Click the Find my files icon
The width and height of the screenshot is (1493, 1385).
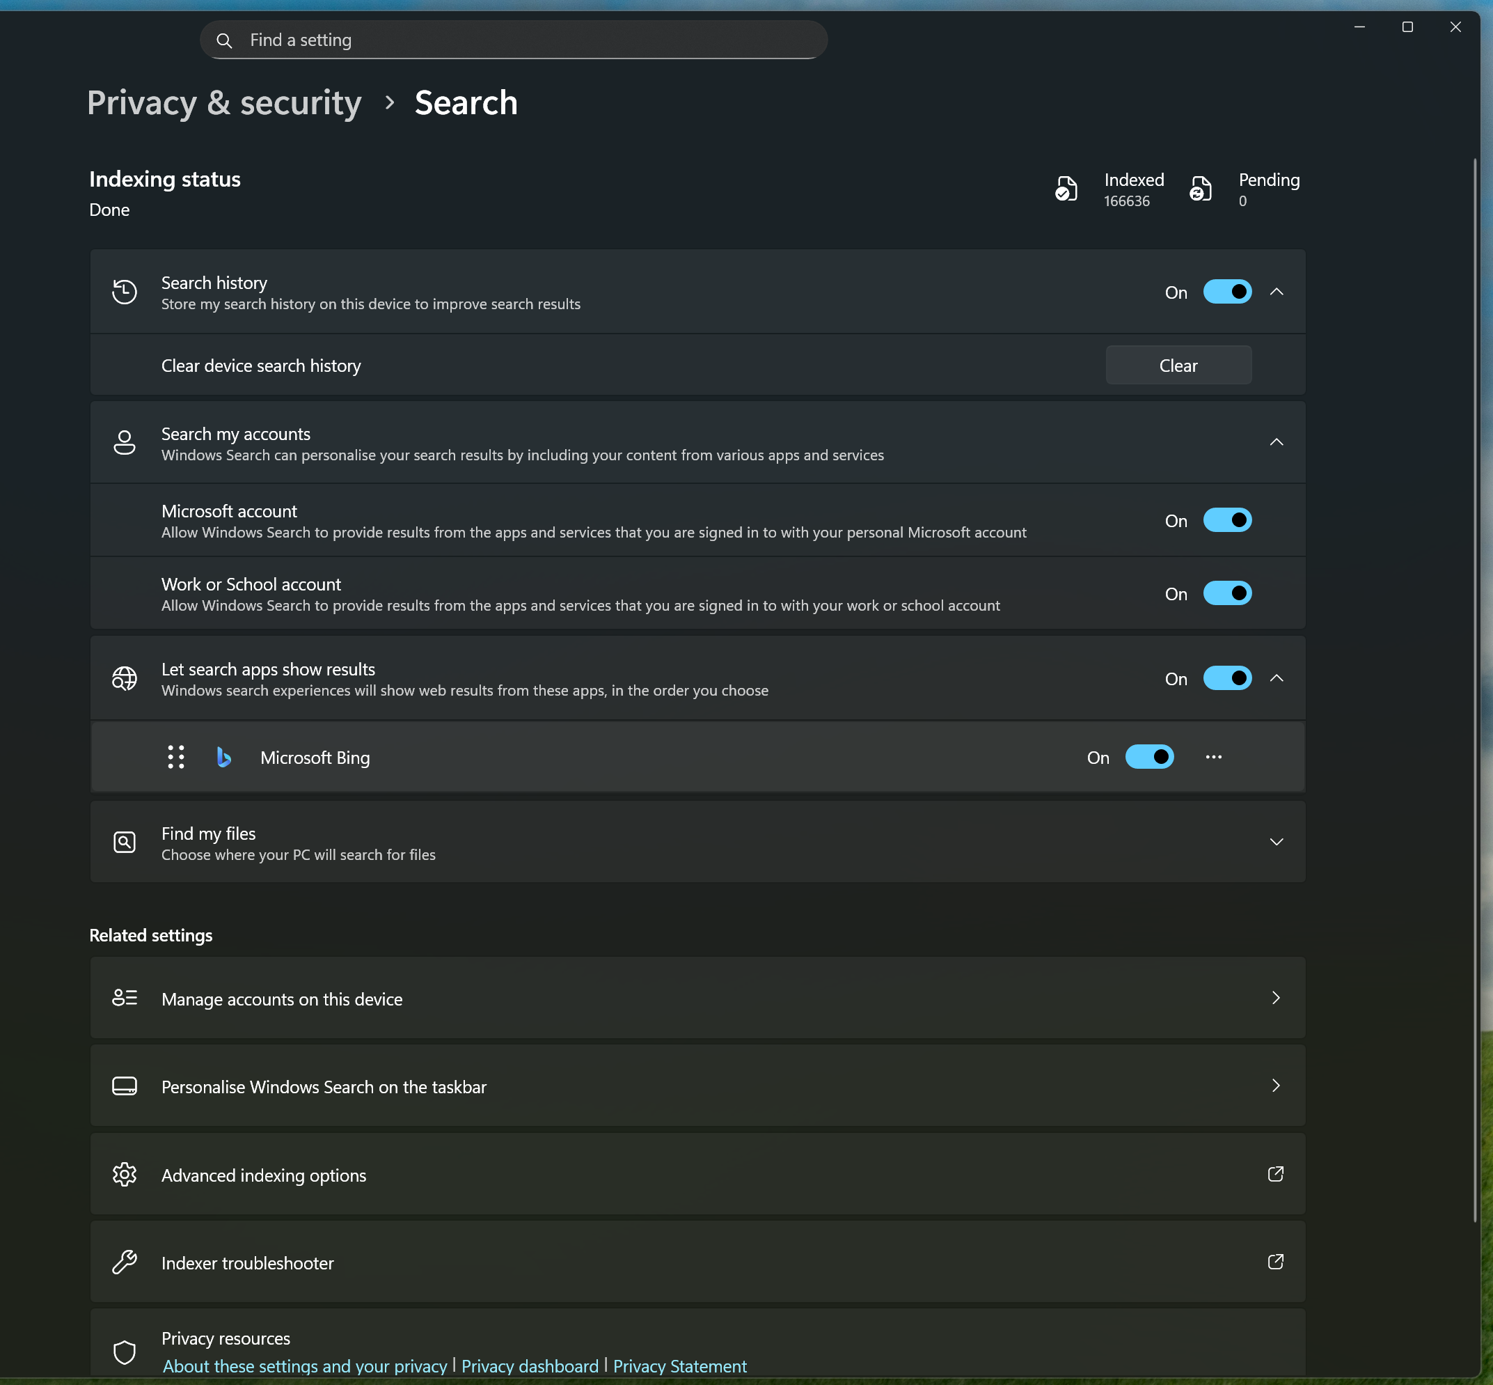coord(125,842)
